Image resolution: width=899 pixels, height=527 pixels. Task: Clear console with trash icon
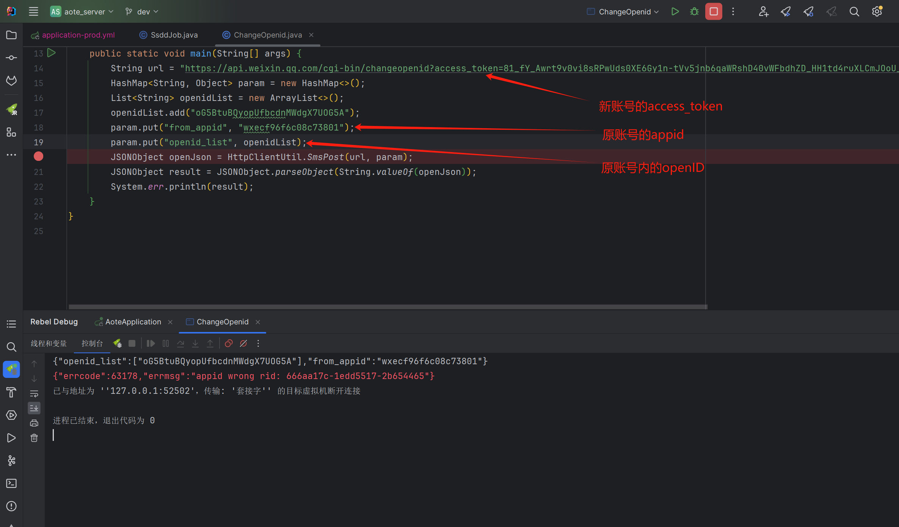pos(34,438)
